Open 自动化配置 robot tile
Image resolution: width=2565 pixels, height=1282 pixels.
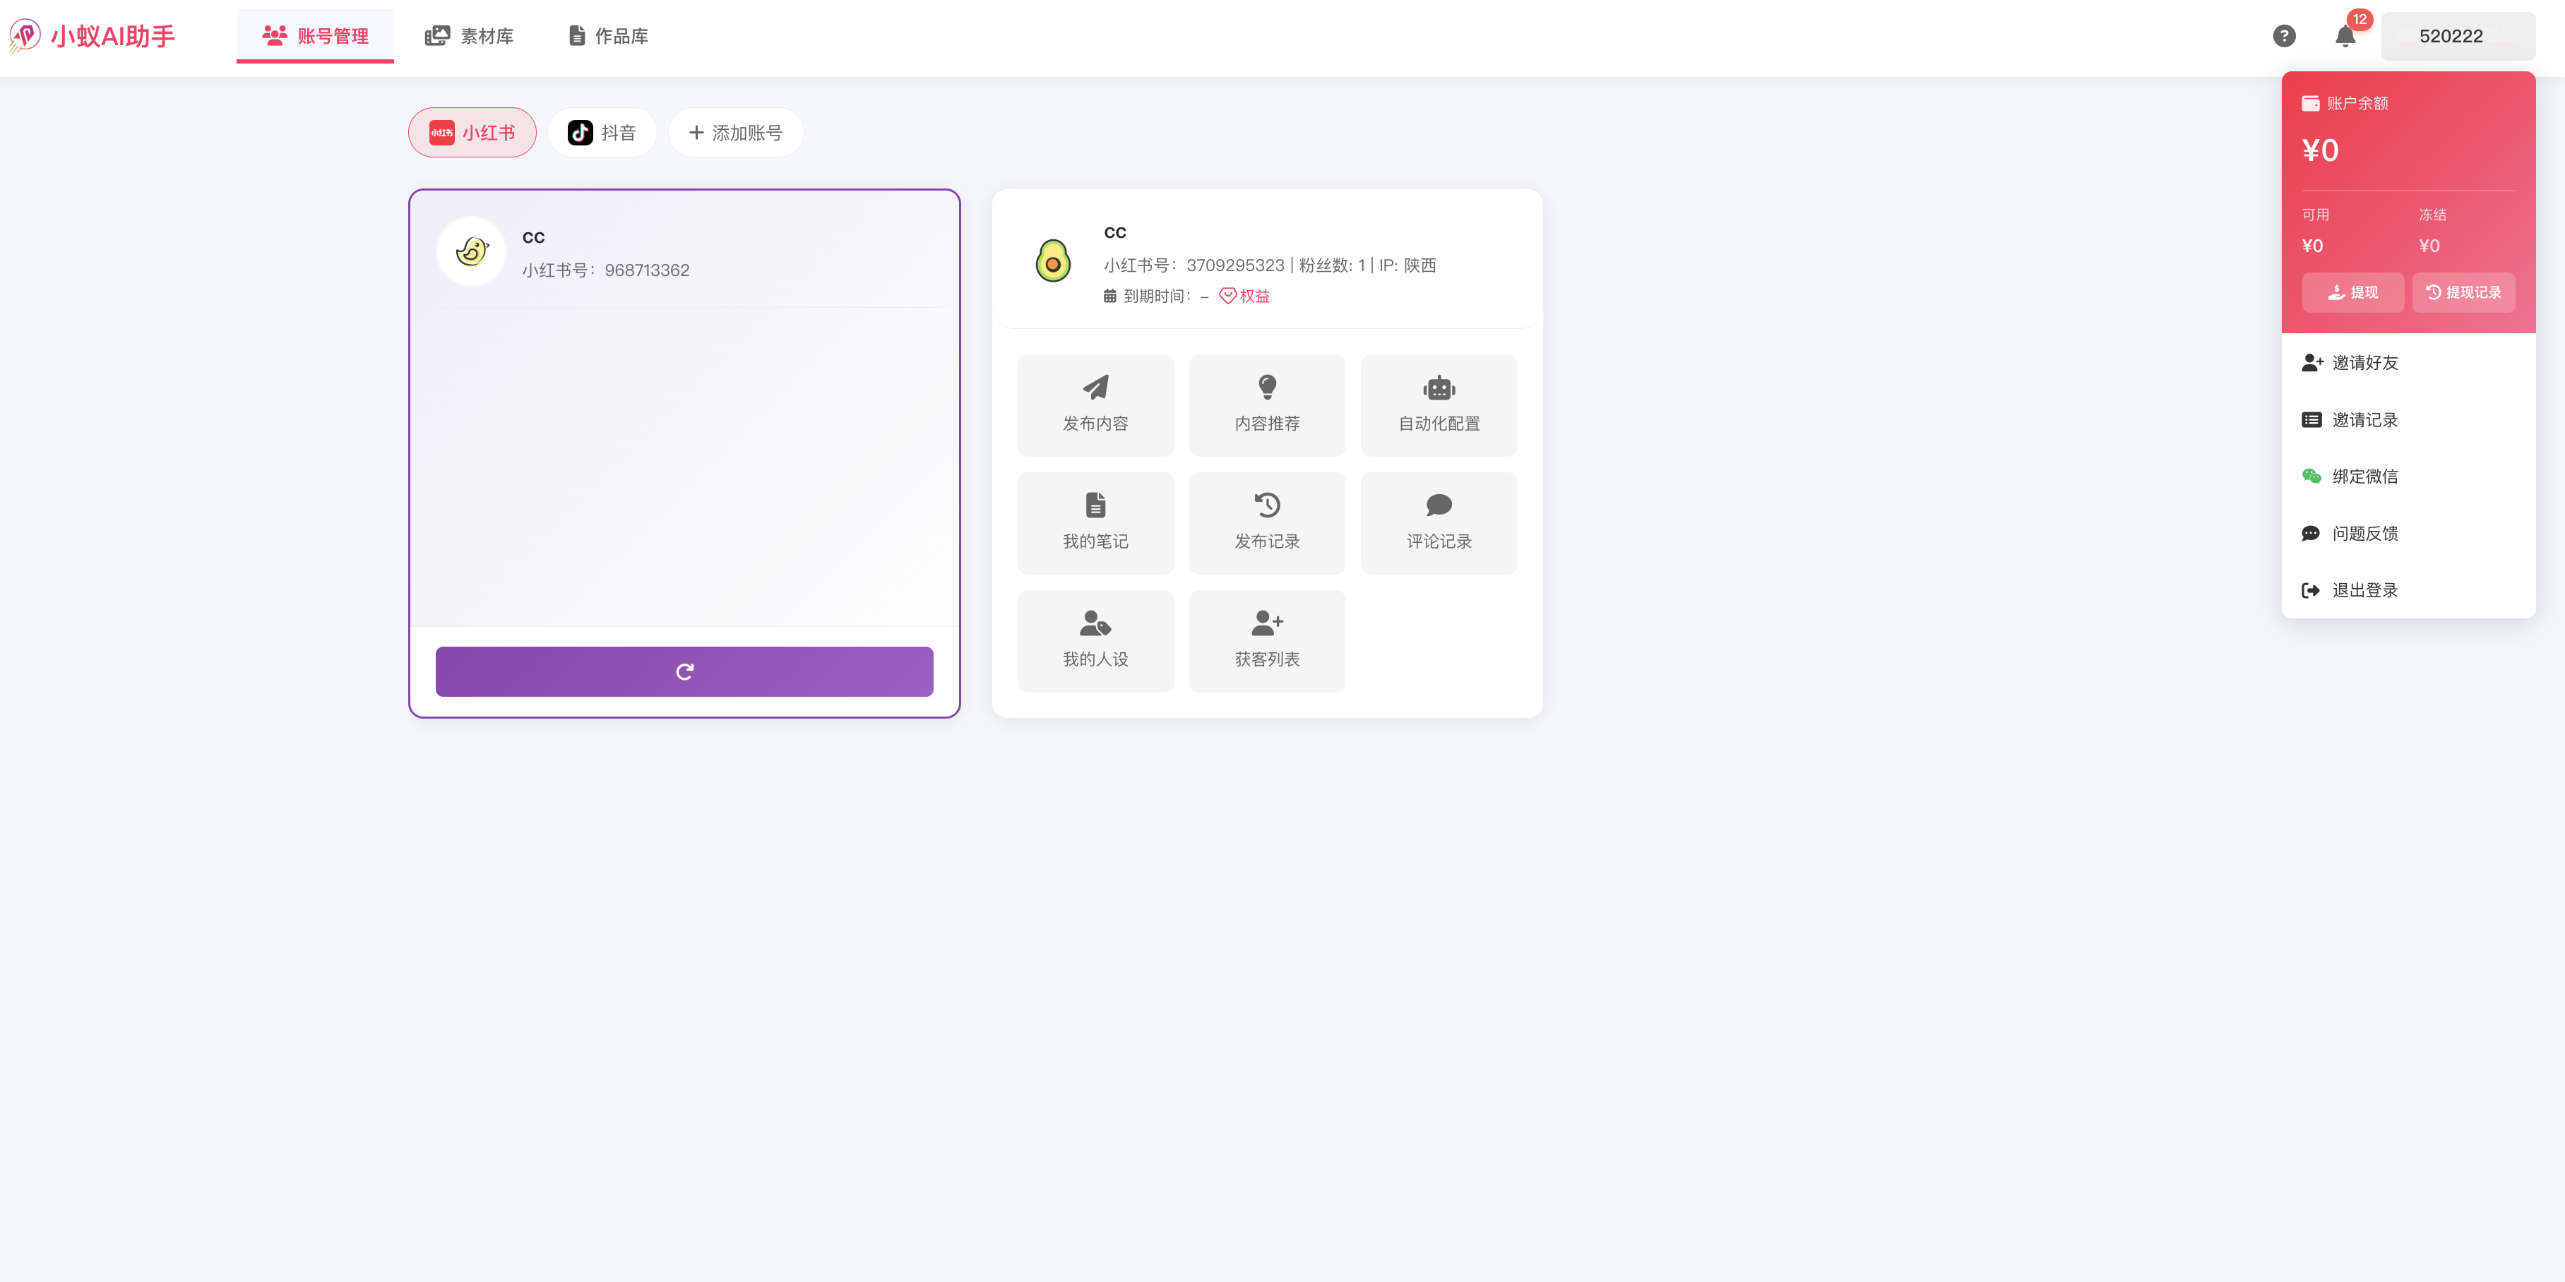(1439, 405)
